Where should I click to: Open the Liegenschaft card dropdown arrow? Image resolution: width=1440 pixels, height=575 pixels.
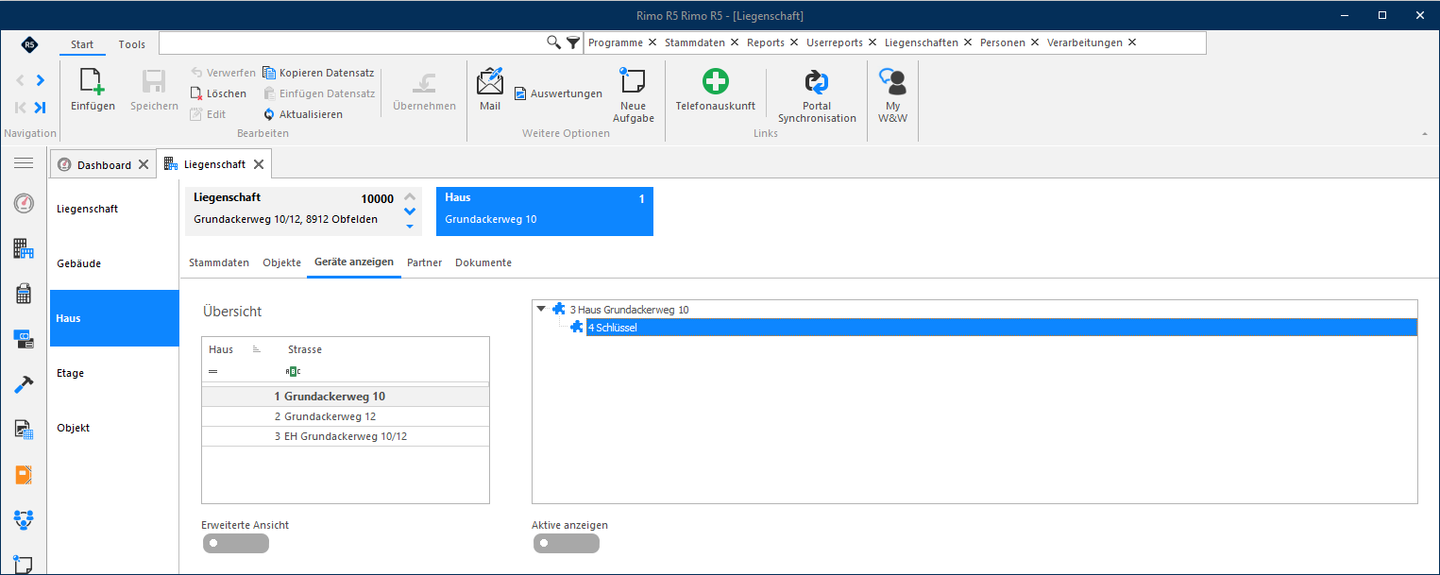410,226
